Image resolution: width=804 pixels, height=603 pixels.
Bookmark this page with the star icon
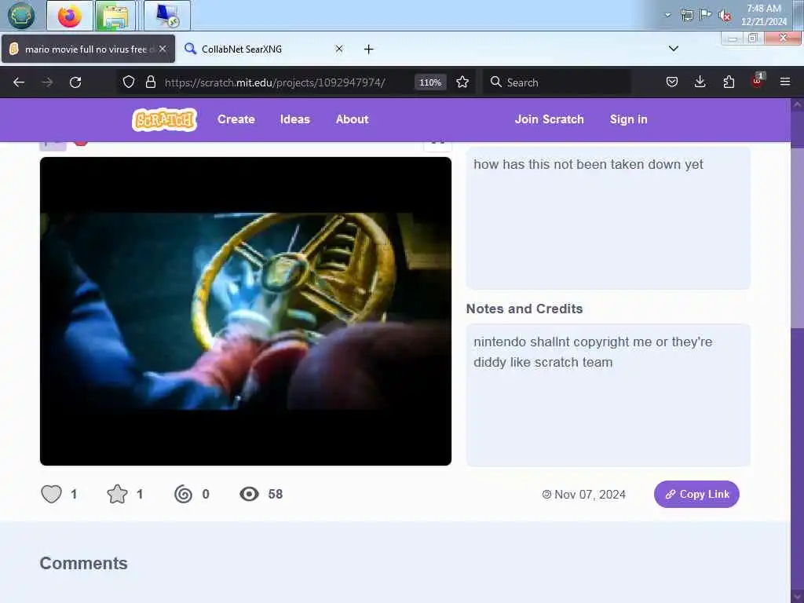[x=462, y=82]
